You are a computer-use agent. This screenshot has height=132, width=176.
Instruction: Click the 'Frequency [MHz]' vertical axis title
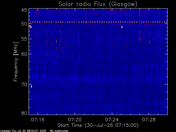pos(16,62)
